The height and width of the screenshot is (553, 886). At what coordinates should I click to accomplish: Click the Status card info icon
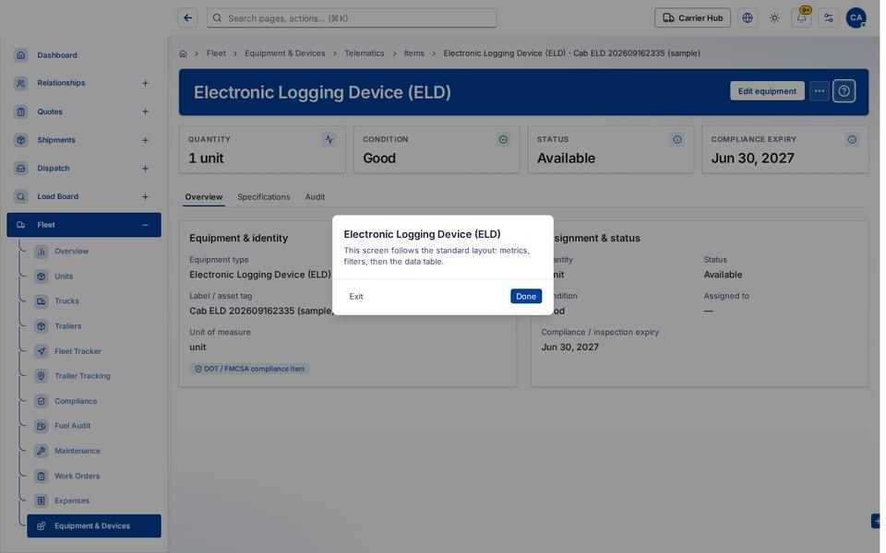tap(676, 139)
